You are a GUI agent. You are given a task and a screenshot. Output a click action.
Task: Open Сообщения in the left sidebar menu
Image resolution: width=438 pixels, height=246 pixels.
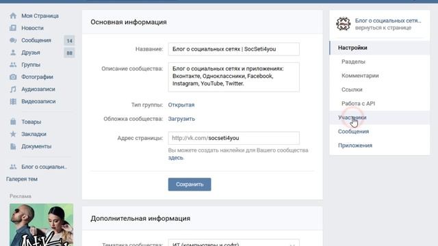pos(36,40)
